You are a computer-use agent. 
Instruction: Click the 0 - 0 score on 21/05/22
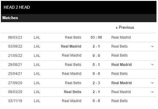[x=96, y=56]
